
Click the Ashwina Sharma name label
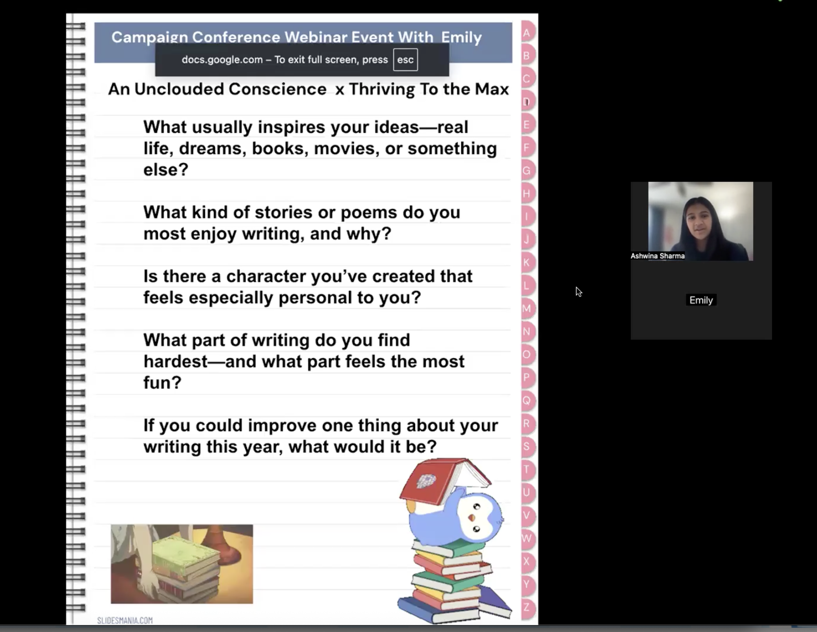tap(657, 256)
